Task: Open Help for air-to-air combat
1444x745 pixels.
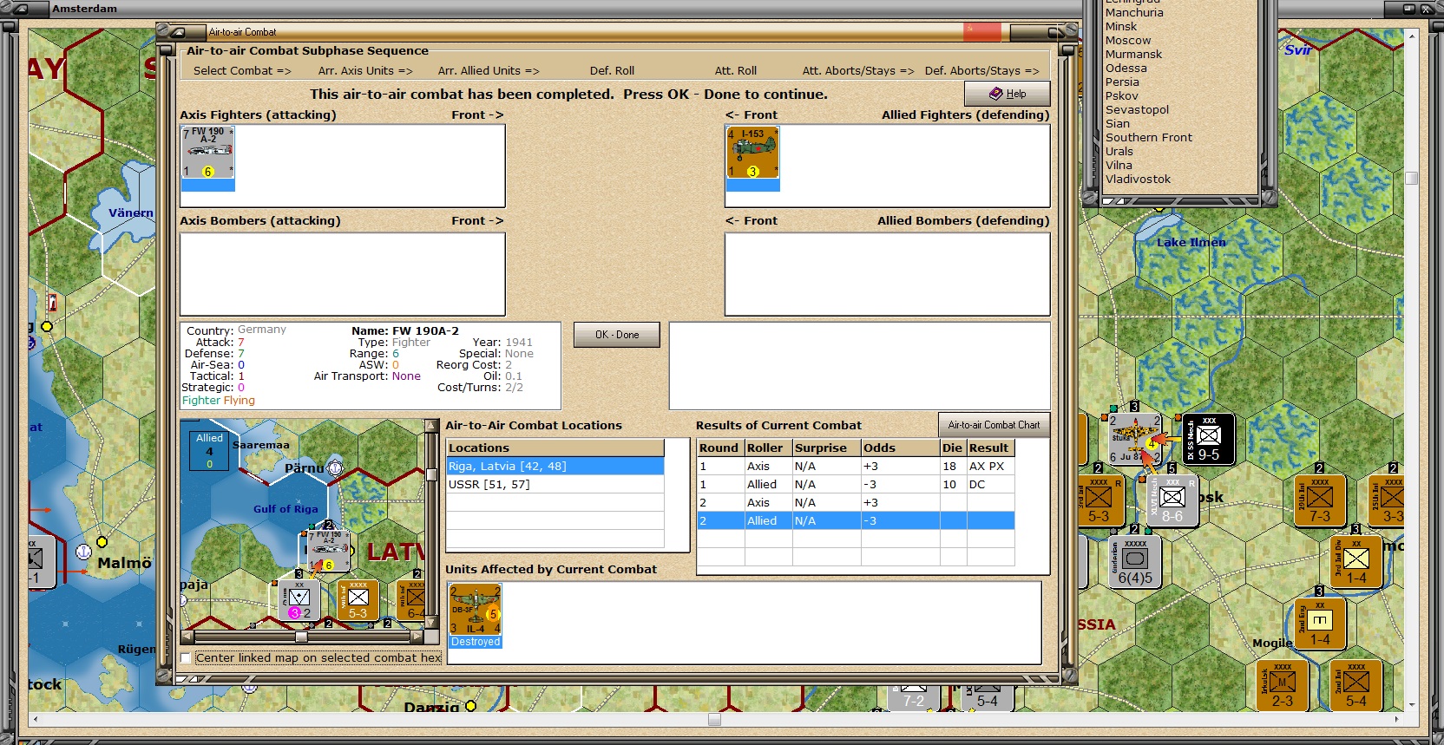Action: 1008,94
